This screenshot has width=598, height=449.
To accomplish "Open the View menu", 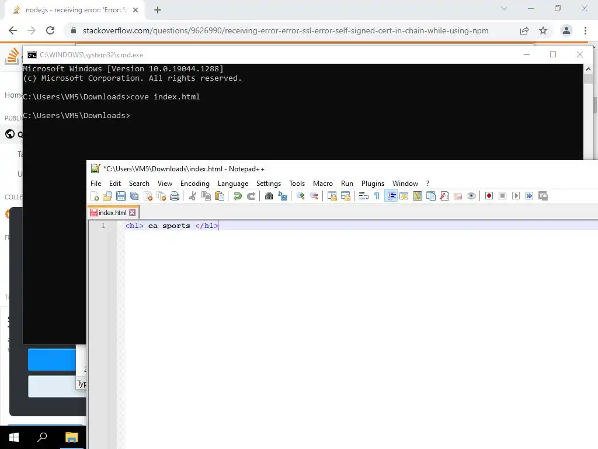I will (x=165, y=184).
